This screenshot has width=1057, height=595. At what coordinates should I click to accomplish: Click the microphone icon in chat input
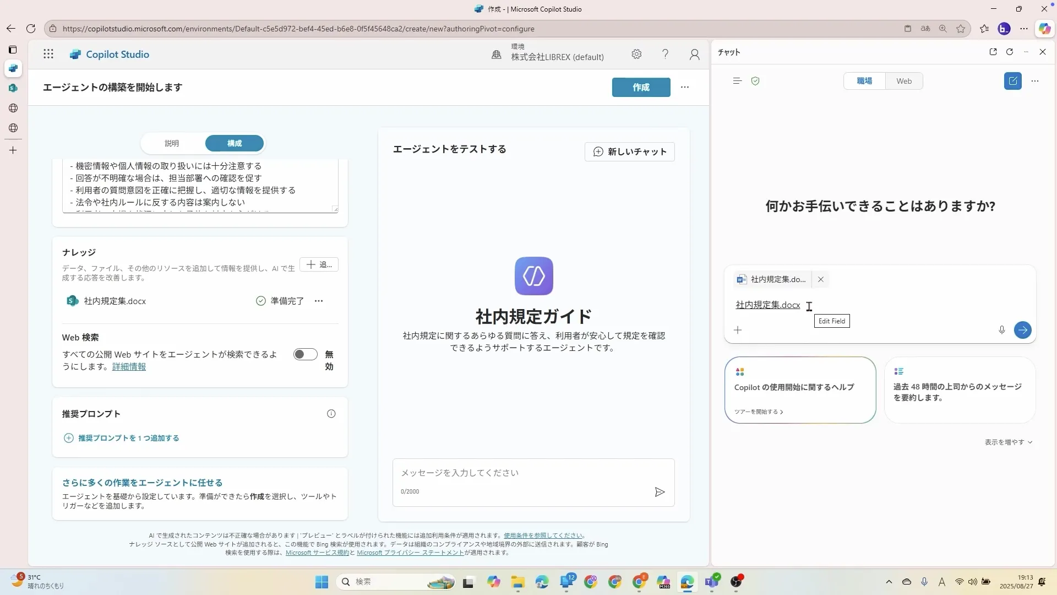click(x=1002, y=330)
